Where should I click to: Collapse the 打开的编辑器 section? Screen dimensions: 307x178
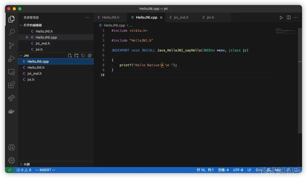tap(21, 25)
